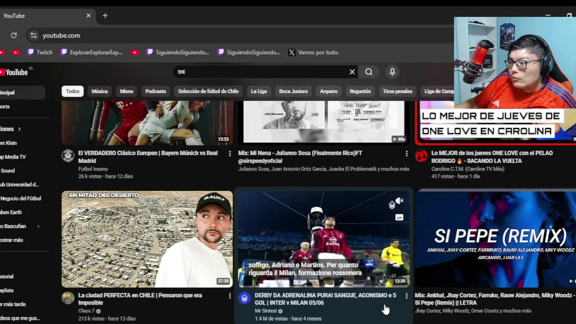Toggle subtitles on the derby preview
Viewport: 576px width, 324px height.
[x=399, y=217]
